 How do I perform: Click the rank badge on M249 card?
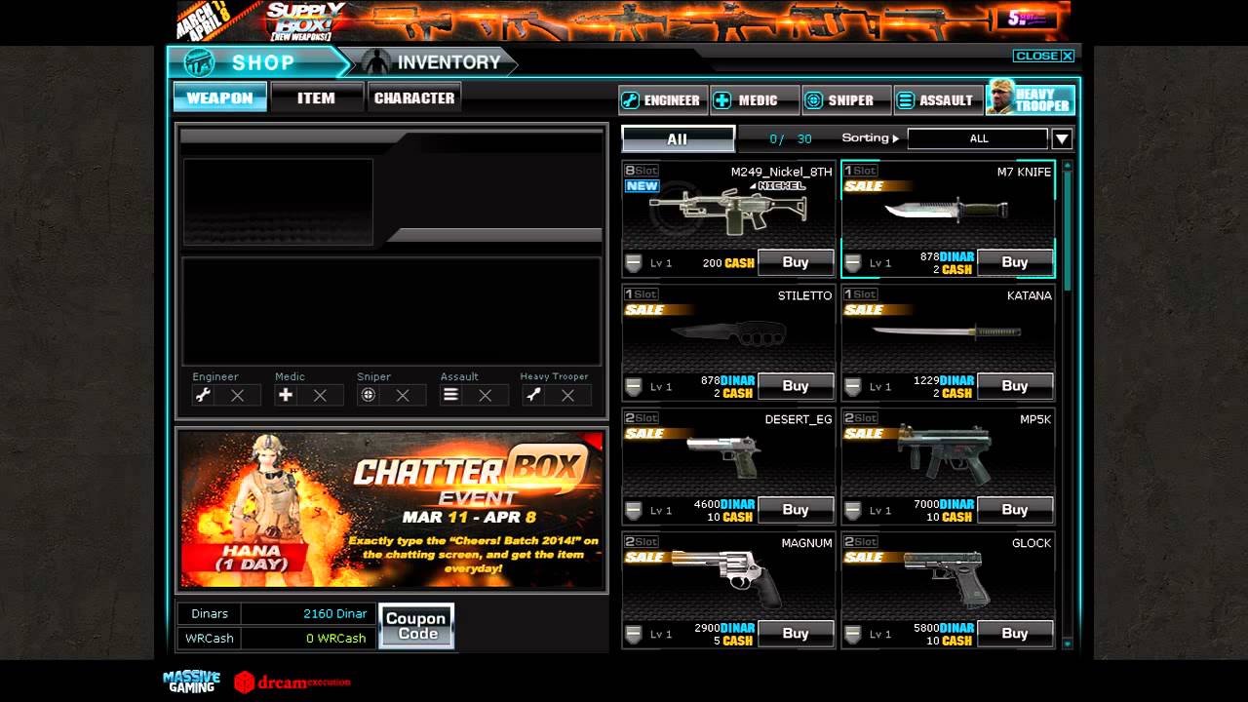coord(634,263)
